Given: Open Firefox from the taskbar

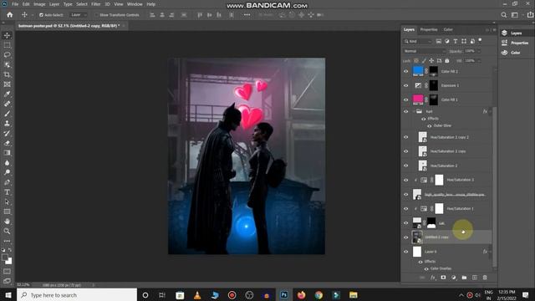Looking at the screenshot, I should click(x=301, y=295).
